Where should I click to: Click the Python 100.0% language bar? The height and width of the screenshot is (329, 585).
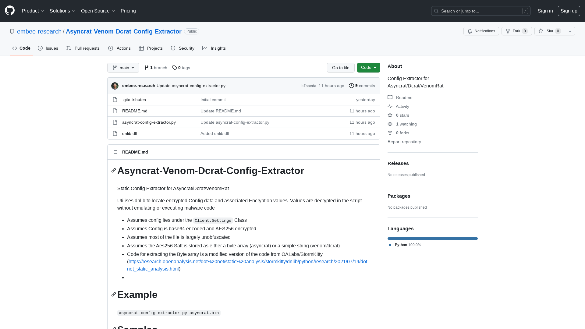[433, 239]
